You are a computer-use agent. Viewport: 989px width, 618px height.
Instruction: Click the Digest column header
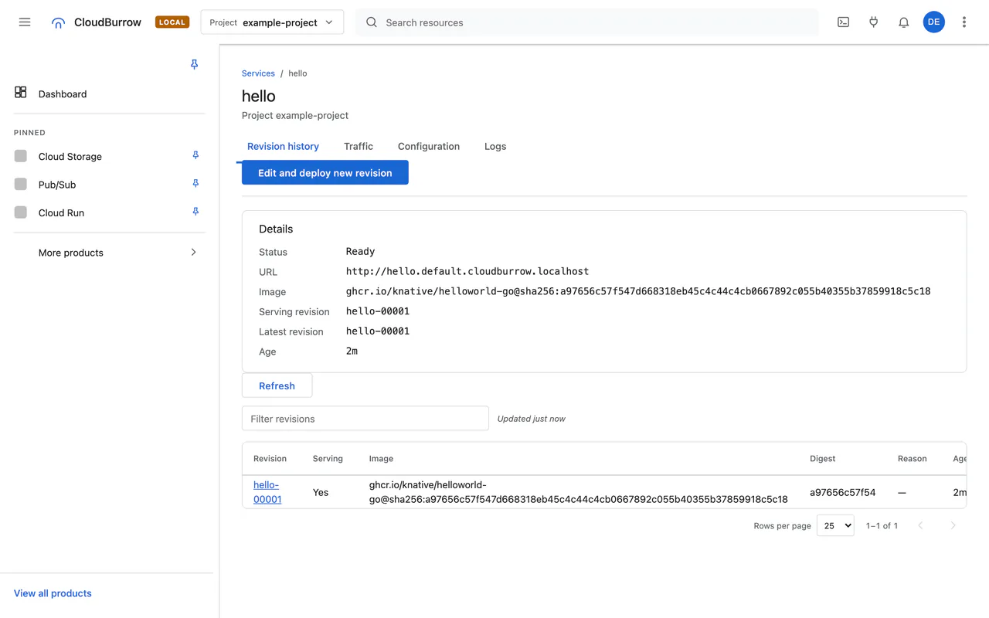click(822, 458)
